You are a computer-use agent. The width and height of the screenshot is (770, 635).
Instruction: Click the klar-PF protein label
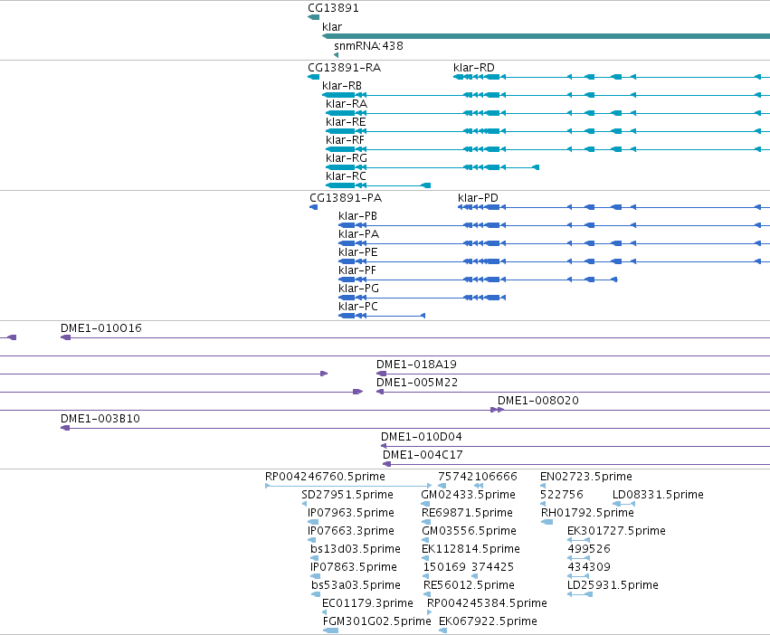pos(357,270)
